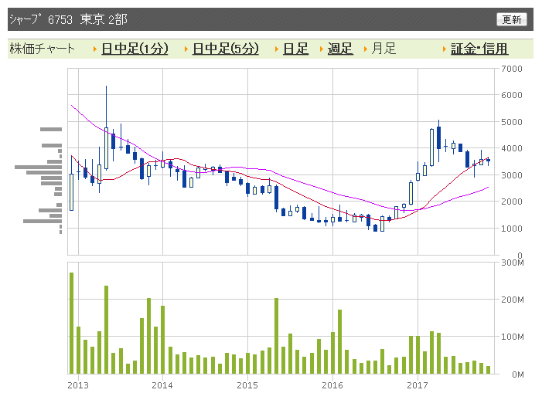The image size is (542, 410).
Task: Click the orange arrow before 日中足(5分)
Action: tap(186, 49)
